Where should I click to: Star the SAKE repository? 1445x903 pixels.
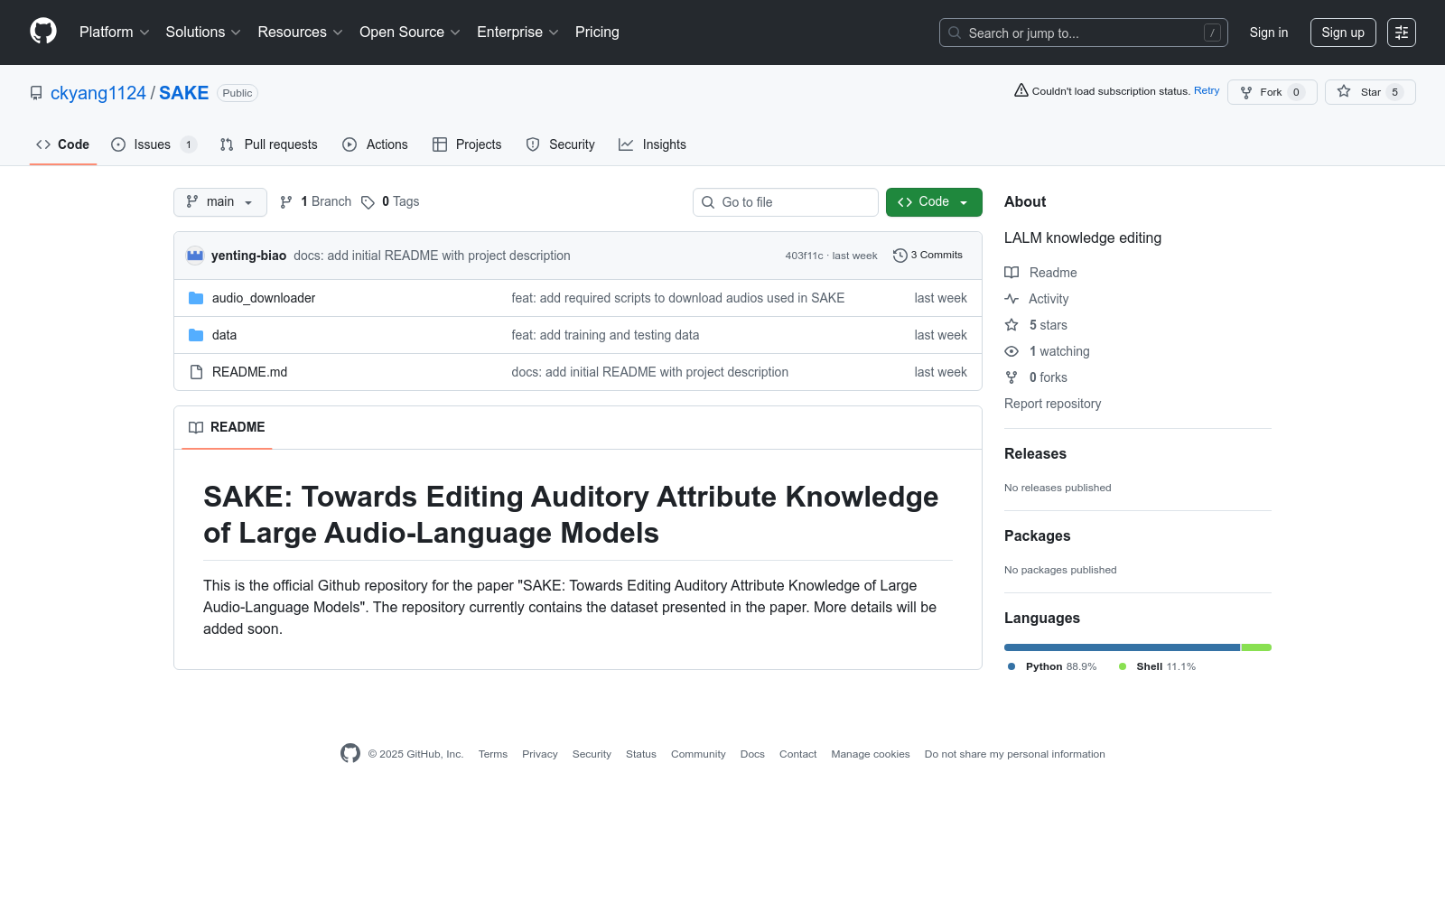(1370, 92)
